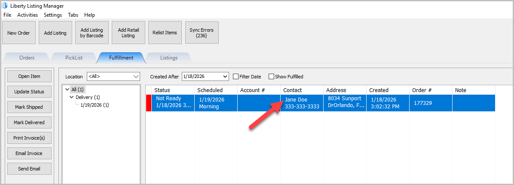Click the Relist Items button

(x=165, y=33)
